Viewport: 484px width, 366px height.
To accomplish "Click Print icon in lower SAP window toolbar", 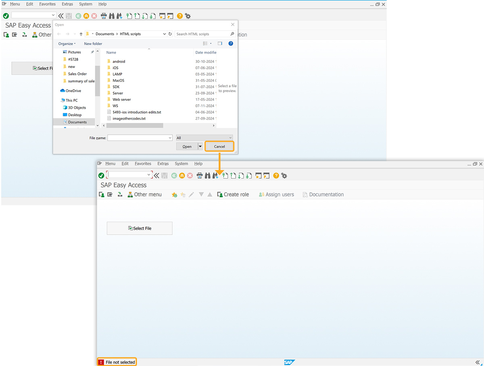I will click(x=200, y=176).
